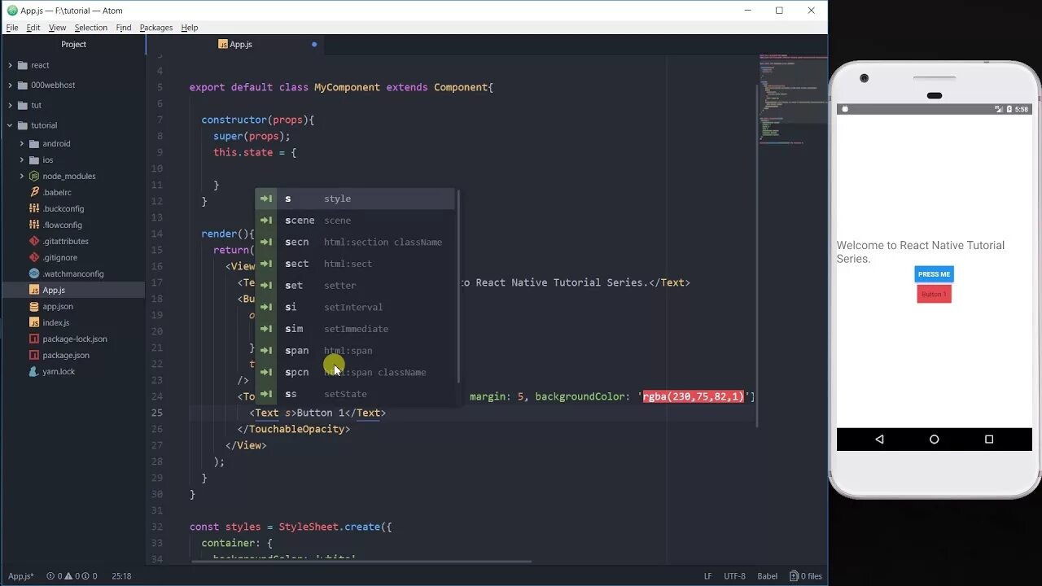Click the Atom logo in title bar
This screenshot has width=1042, height=586.
pos(12,11)
